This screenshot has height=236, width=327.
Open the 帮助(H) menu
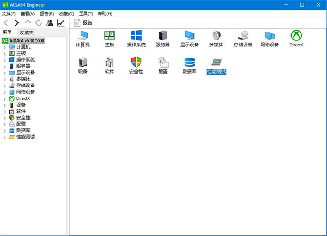tap(105, 13)
